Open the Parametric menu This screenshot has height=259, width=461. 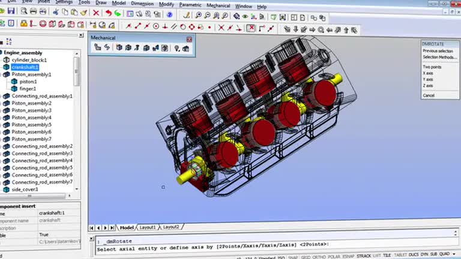[x=190, y=4]
